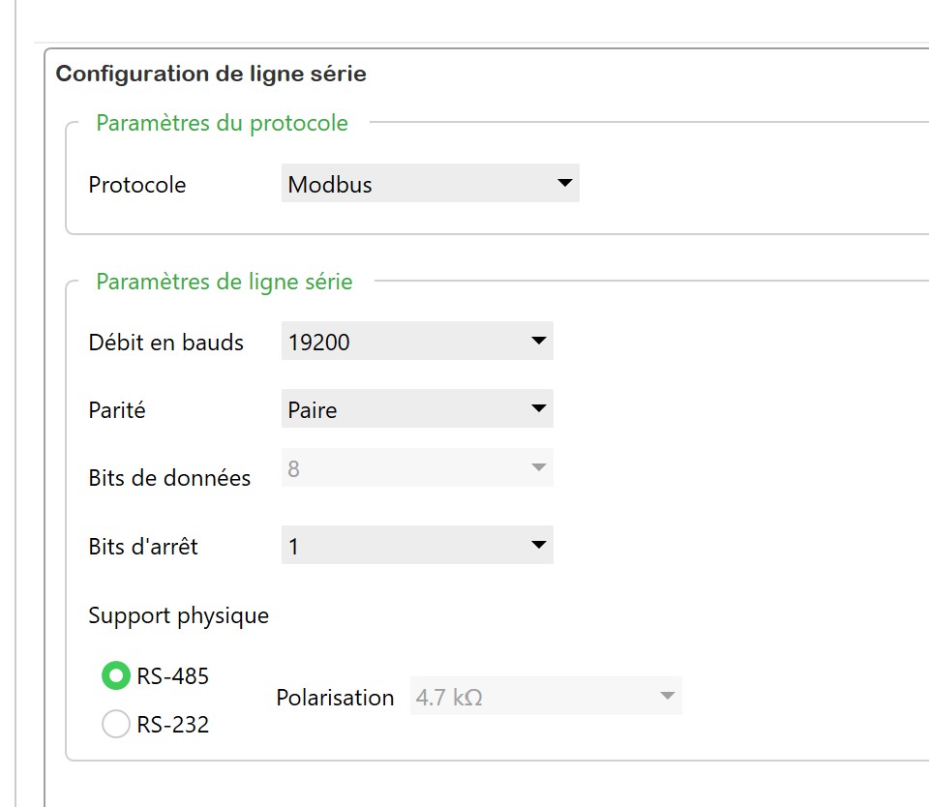Click the Protocole dropdown arrow
Image resolution: width=929 pixels, height=807 pixels.
point(565,184)
